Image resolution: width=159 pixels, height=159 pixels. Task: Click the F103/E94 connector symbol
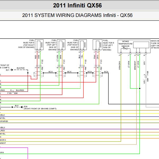(13, 92)
